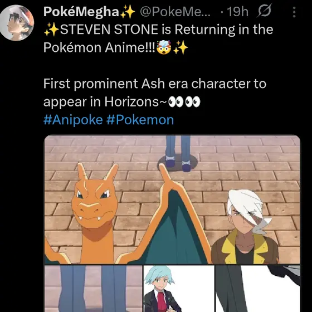Click the purple shoes in main image
This screenshot has width=312, height=312.
pos(178,164)
